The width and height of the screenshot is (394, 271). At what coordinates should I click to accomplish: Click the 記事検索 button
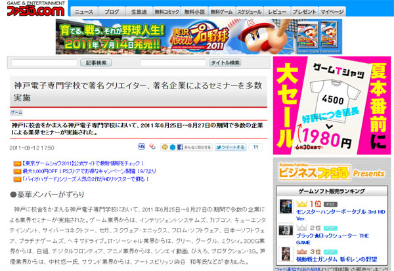point(96,63)
